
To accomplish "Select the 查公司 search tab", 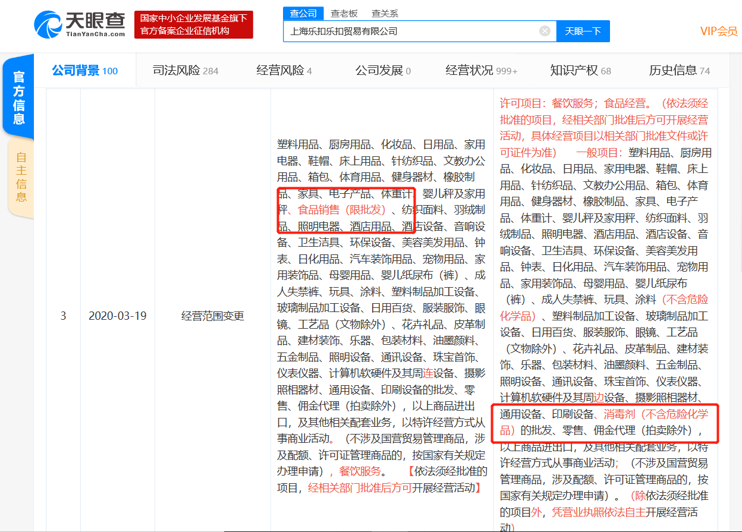I will pyautogui.click(x=303, y=13).
